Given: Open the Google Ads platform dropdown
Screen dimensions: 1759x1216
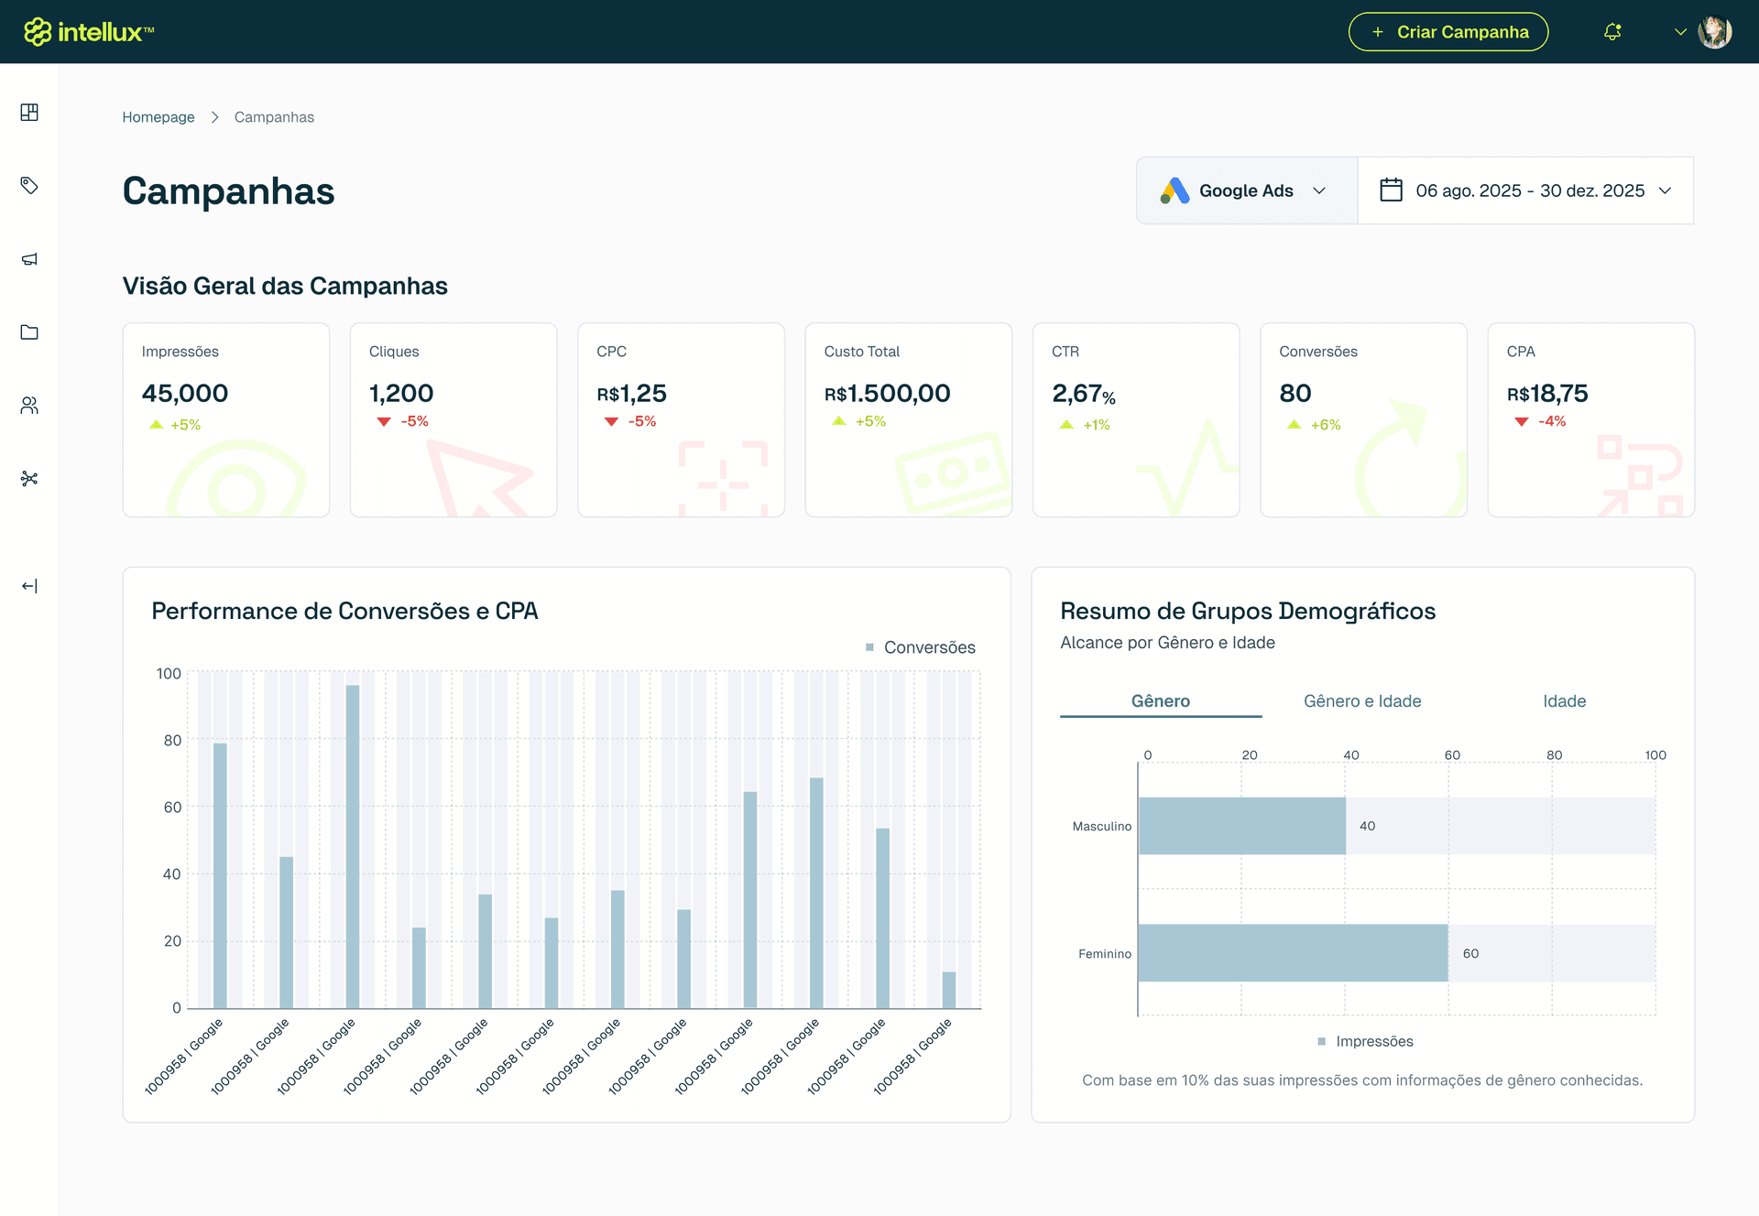Looking at the screenshot, I should [x=1246, y=190].
